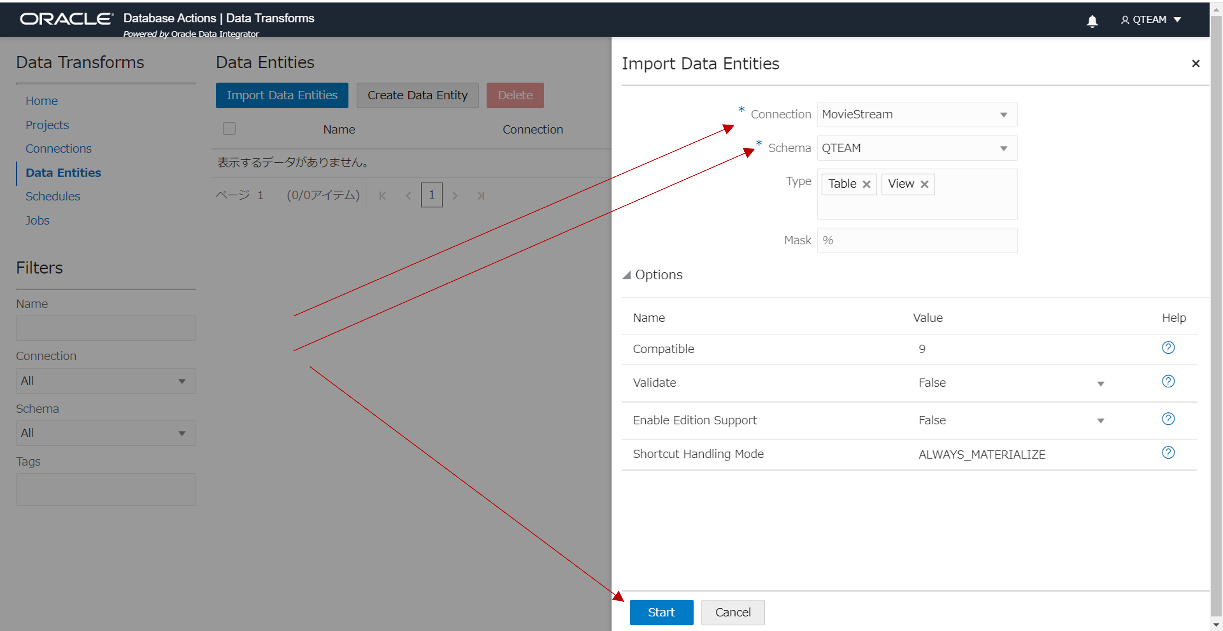Image resolution: width=1223 pixels, height=631 pixels.
Task: Go to Projects in sidebar
Action: (x=47, y=125)
